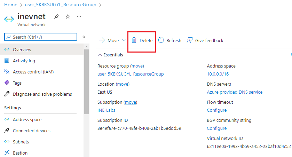Collapse the Essentials section

100,55
